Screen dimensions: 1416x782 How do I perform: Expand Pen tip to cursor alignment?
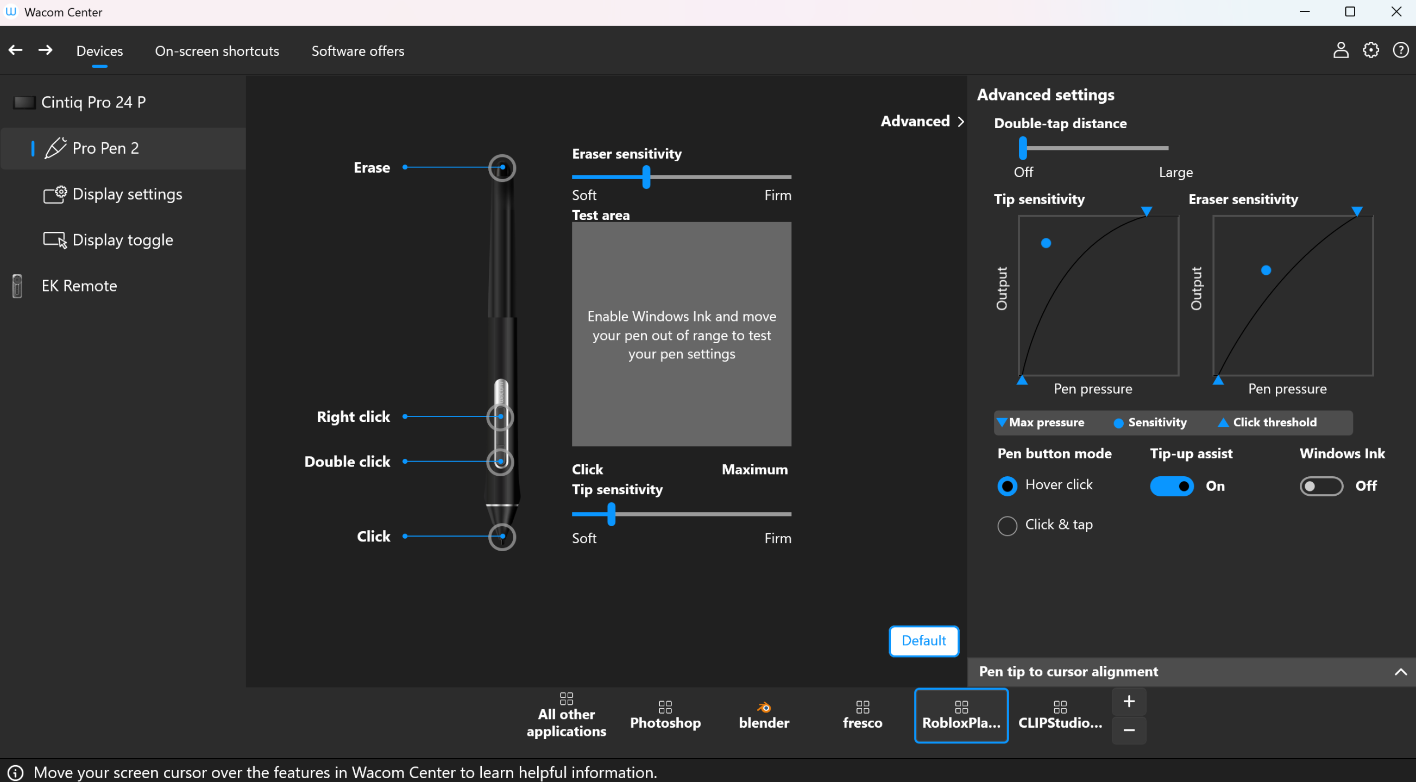[1400, 672]
